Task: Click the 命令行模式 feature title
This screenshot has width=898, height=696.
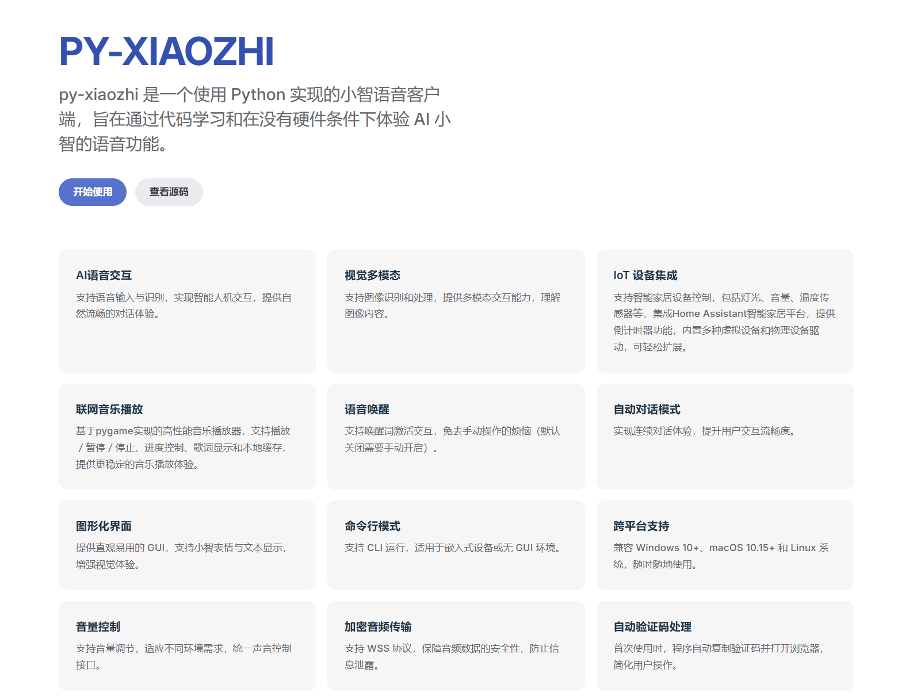Action: point(373,526)
